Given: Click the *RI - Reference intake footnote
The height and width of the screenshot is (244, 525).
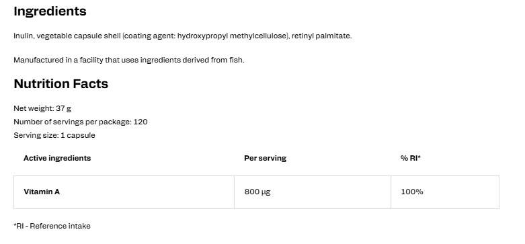Looking at the screenshot, I should point(52,226).
